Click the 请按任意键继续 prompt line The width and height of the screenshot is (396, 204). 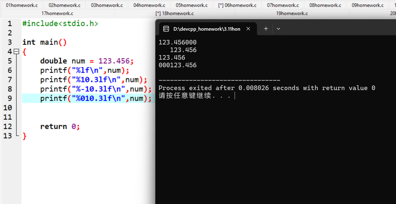pos(194,95)
